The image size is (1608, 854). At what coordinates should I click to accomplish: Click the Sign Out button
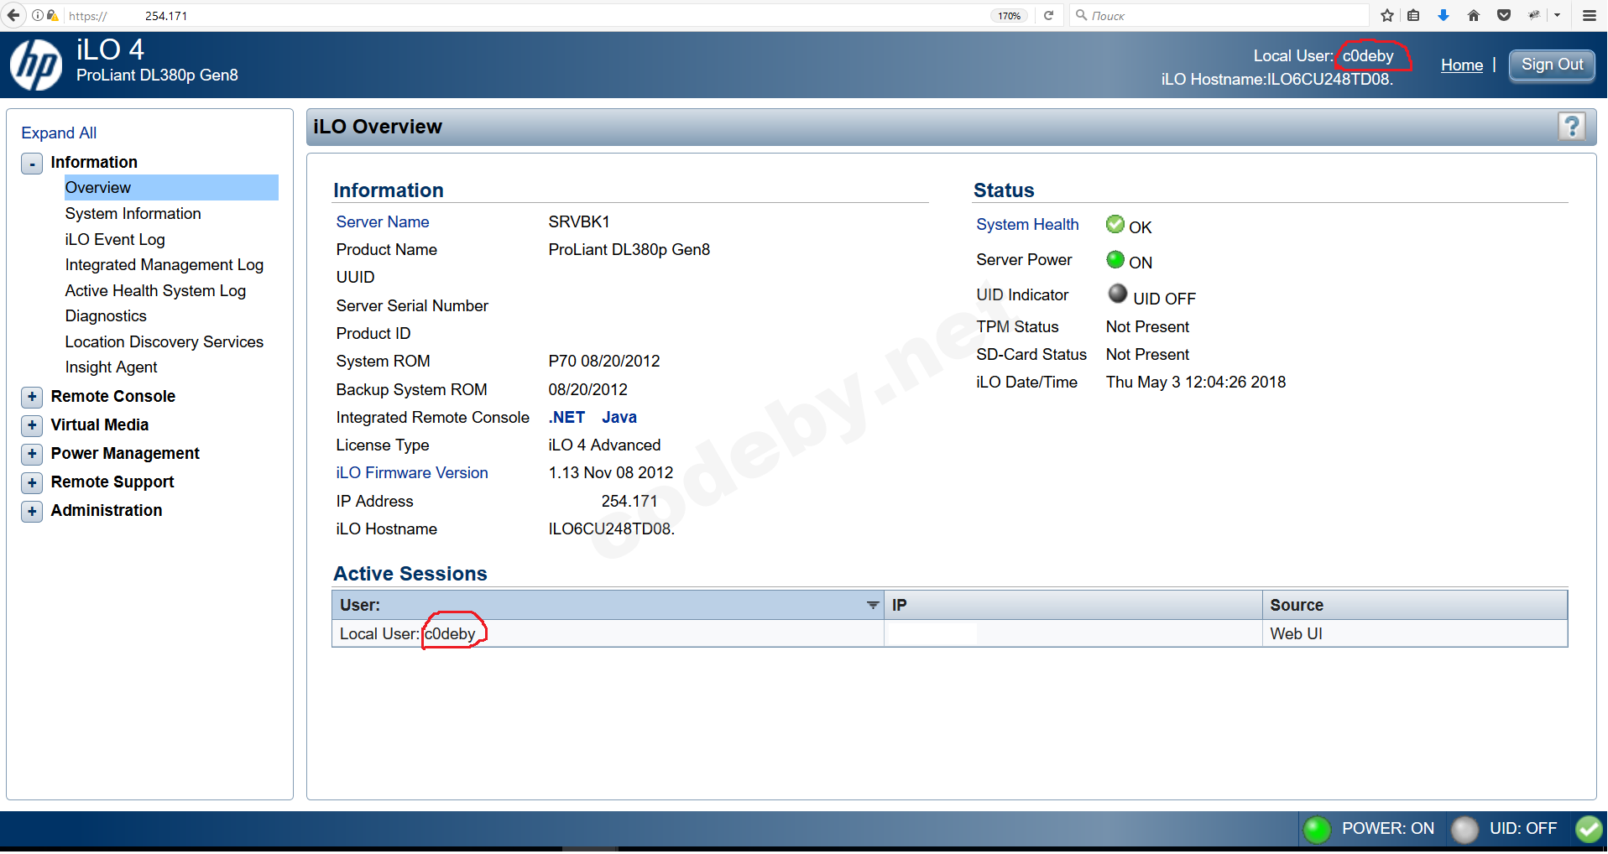pyautogui.click(x=1553, y=65)
